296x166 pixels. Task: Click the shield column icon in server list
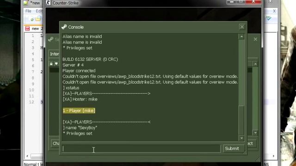pos(56,64)
